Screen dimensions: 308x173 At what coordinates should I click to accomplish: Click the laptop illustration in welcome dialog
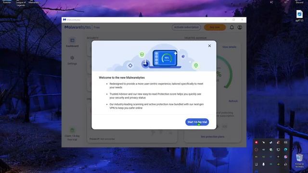[165, 59]
